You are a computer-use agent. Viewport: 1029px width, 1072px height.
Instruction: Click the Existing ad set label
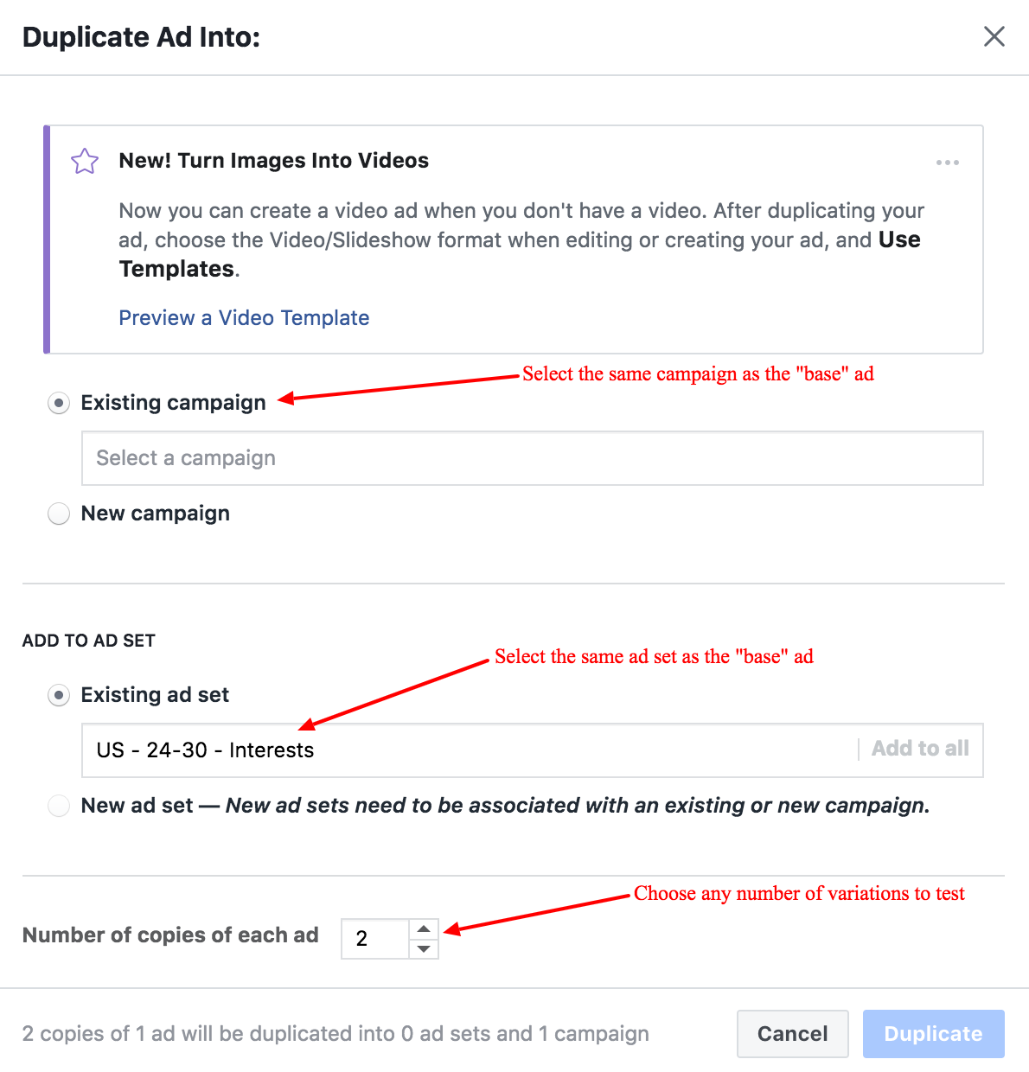155,695
